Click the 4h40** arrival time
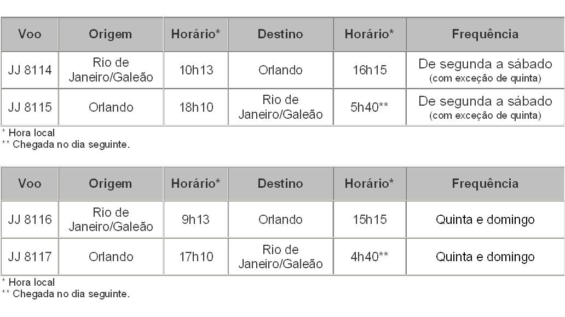 click(370, 256)
